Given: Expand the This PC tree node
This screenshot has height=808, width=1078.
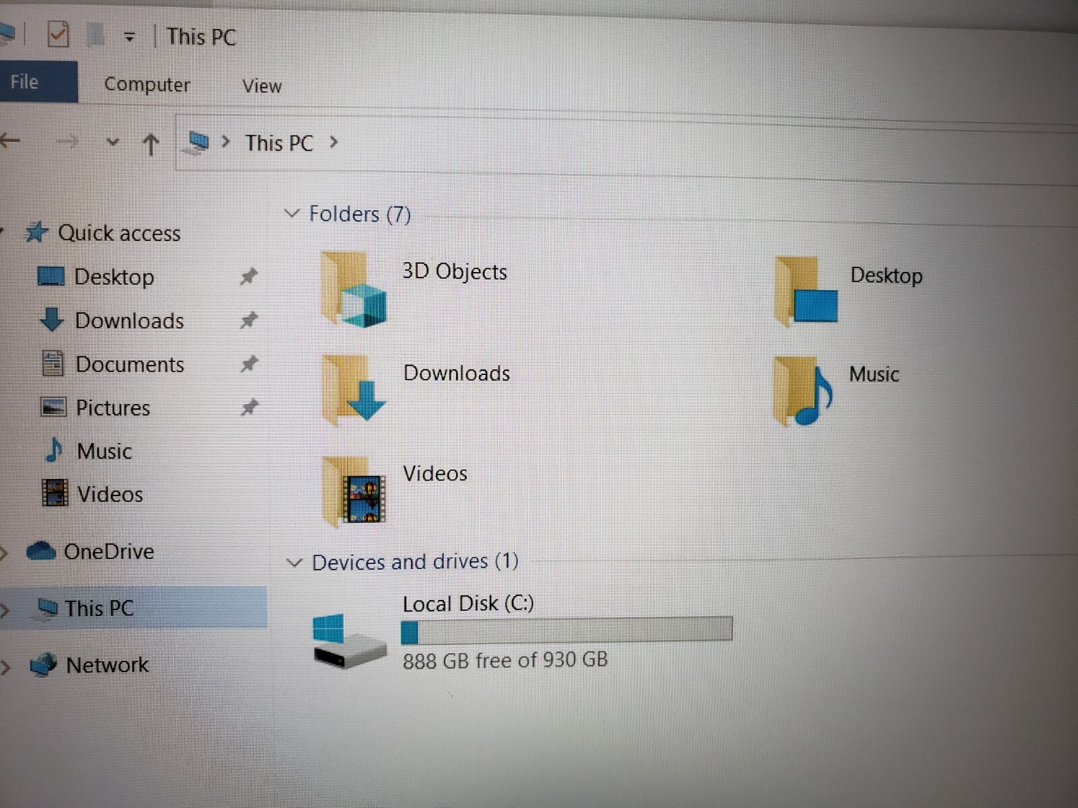Looking at the screenshot, I should tap(5, 610).
